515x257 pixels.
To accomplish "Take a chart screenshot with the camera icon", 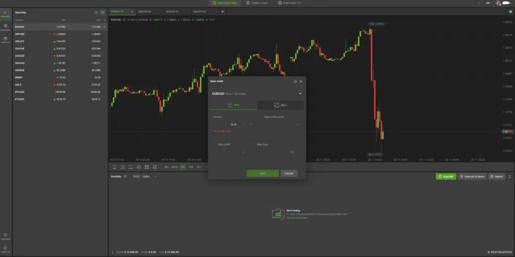I will coord(510,12).
